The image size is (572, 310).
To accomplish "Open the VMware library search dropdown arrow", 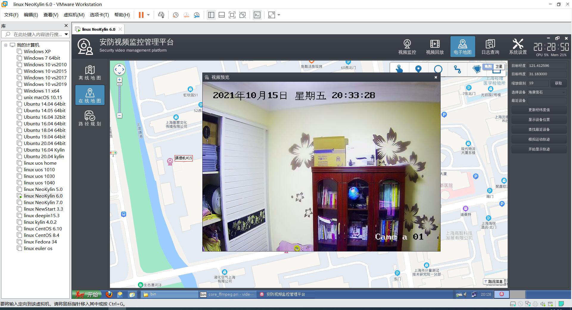I will 66,34.
